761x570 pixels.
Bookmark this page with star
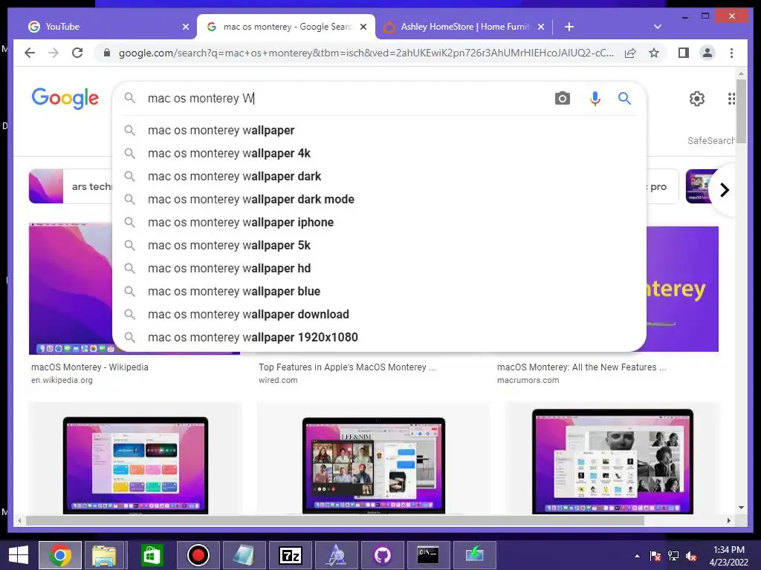pos(654,53)
